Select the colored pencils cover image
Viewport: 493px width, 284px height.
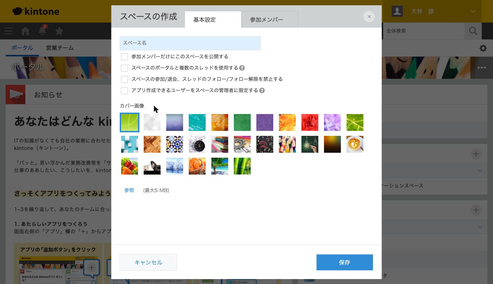287,144
